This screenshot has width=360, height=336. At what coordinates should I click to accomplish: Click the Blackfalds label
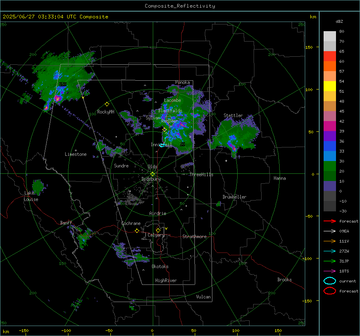(170, 111)
